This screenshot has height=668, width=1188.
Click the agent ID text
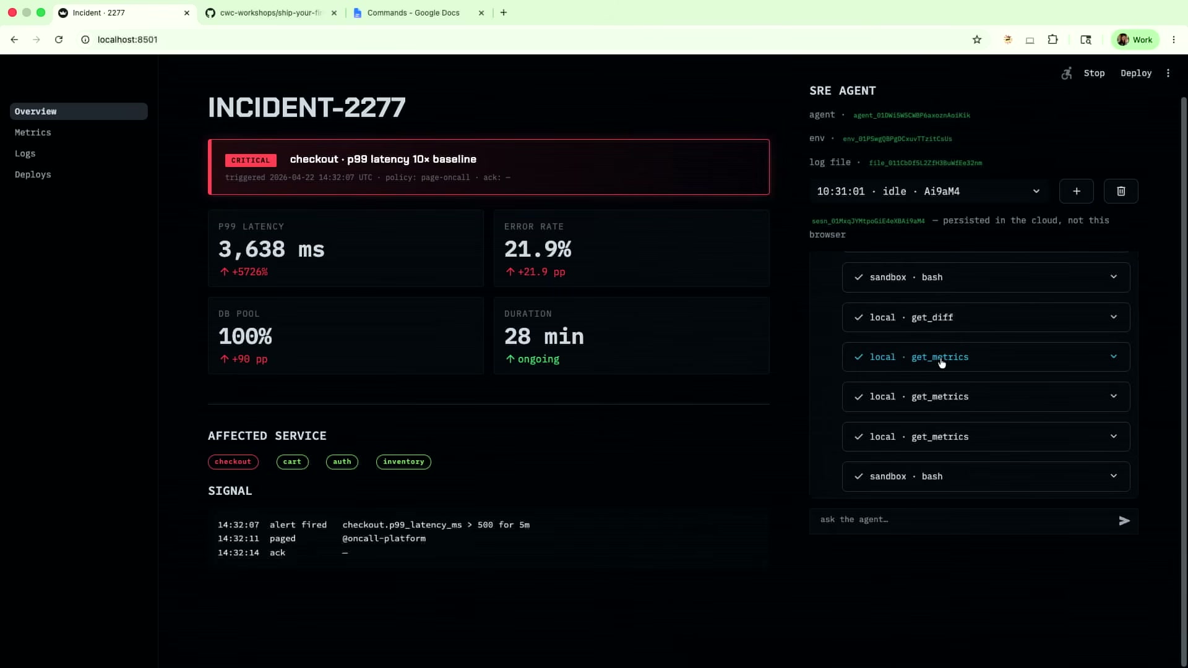coord(911,116)
